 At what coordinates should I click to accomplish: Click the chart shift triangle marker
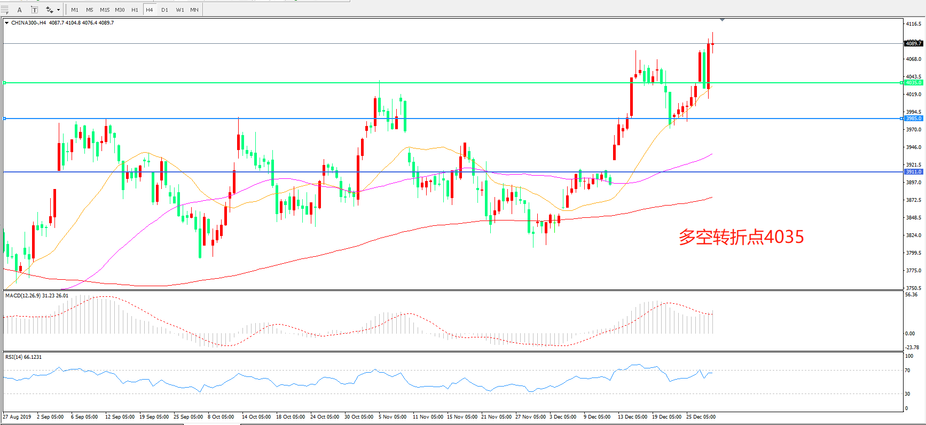click(722, 20)
